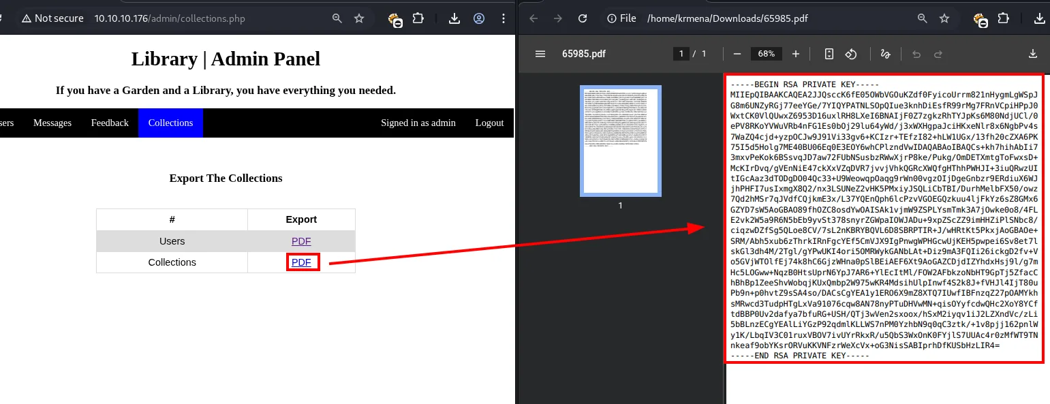The height and width of the screenshot is (404, 1050).
Task: Open the Messages nav item
Action: tap(52, 123)
